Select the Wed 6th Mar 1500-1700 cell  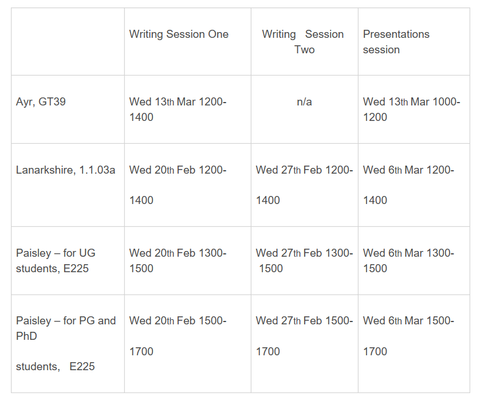408,336
